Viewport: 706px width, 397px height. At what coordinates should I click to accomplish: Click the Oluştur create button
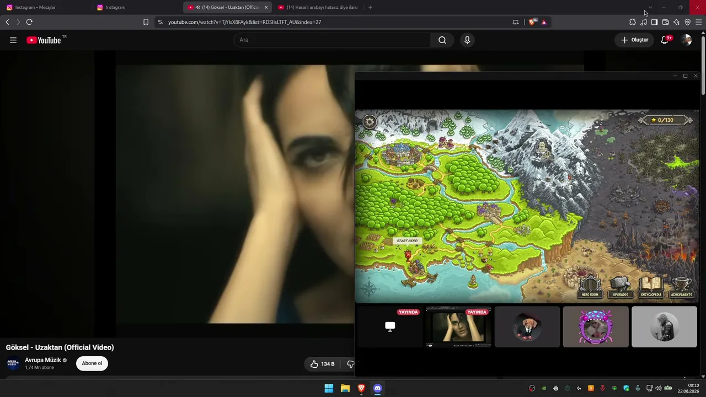[x=635, y=40]
